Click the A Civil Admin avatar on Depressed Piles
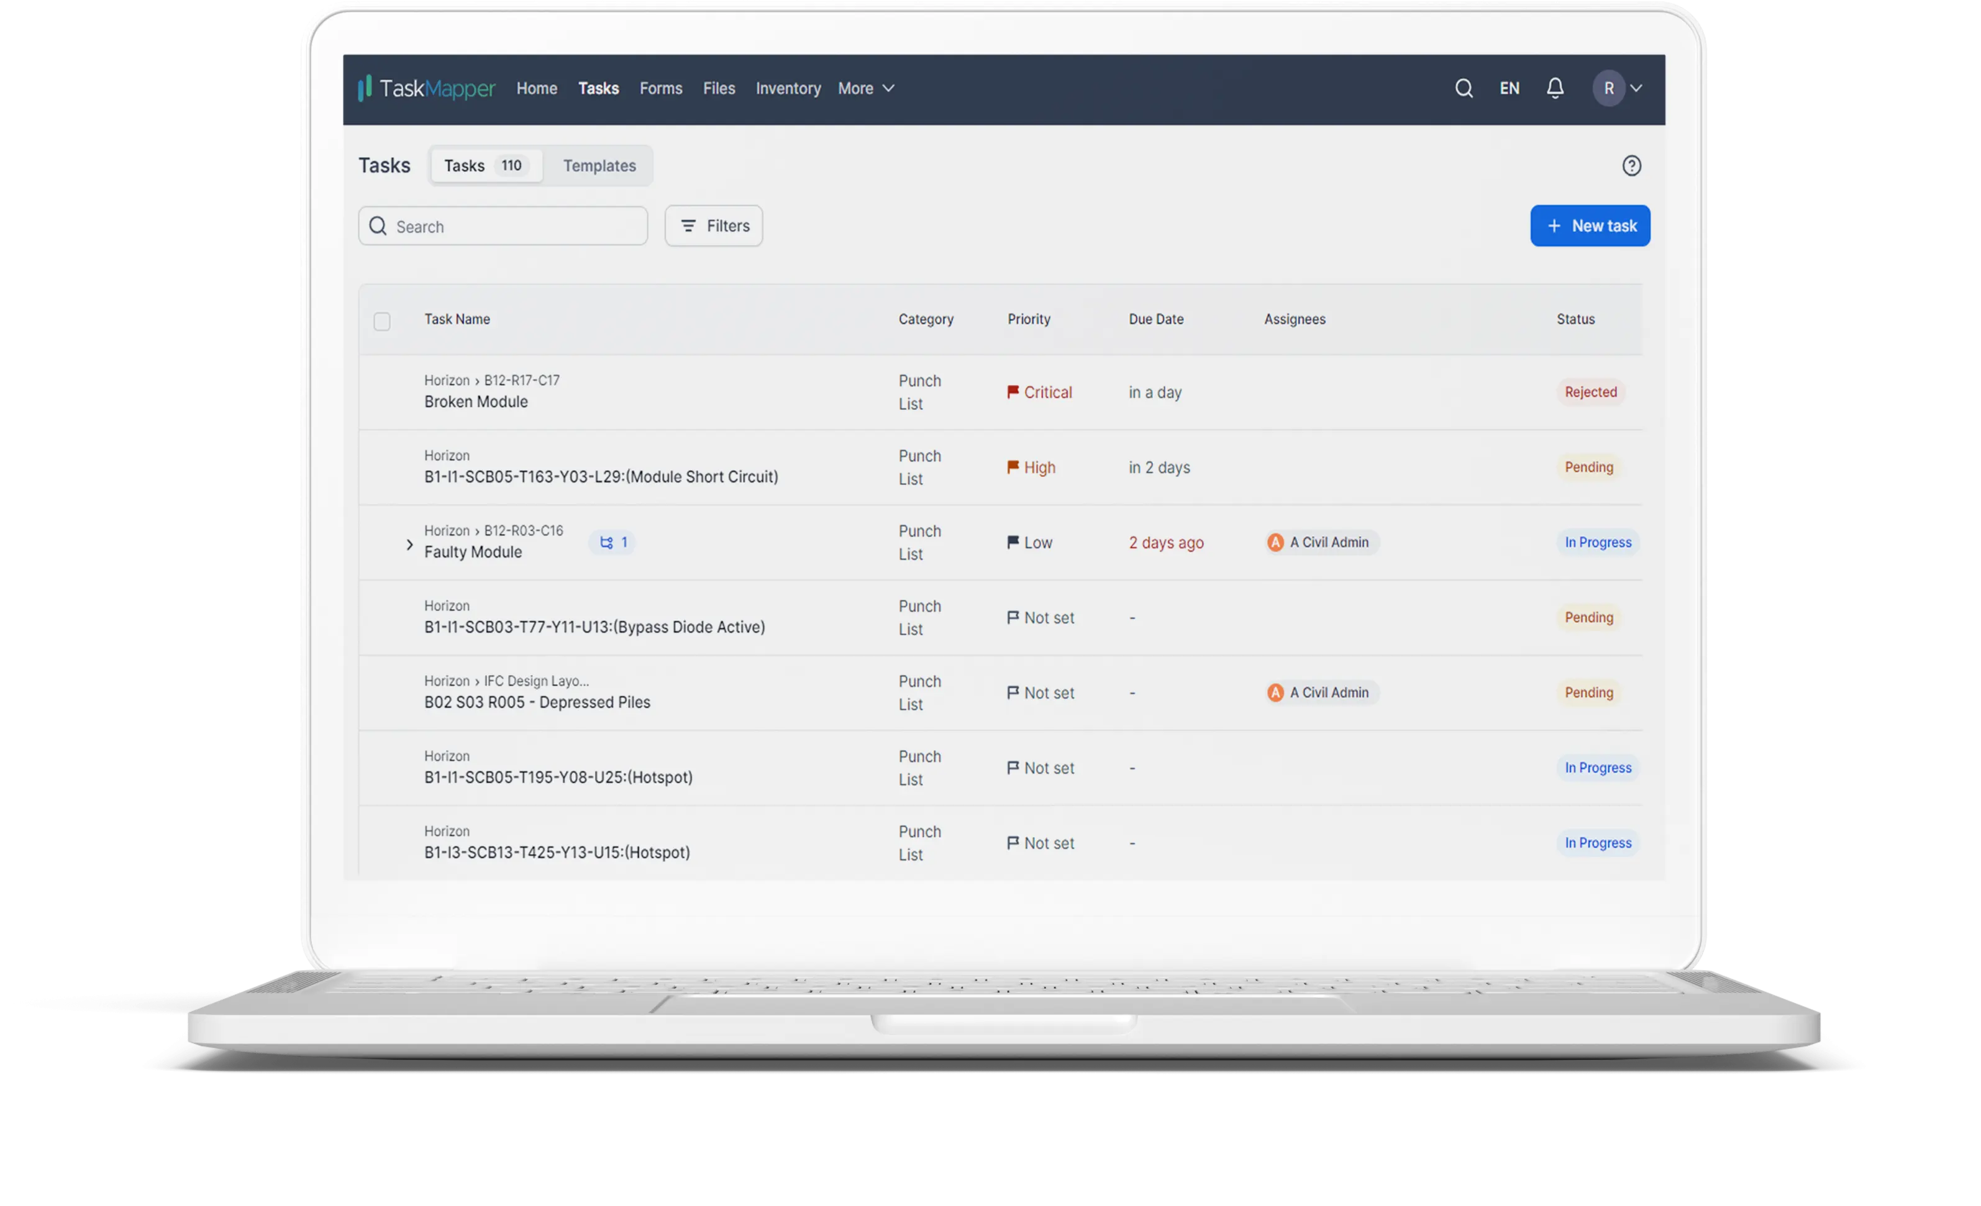Screen dimensions: 1981x1206 coord(1275,693)
